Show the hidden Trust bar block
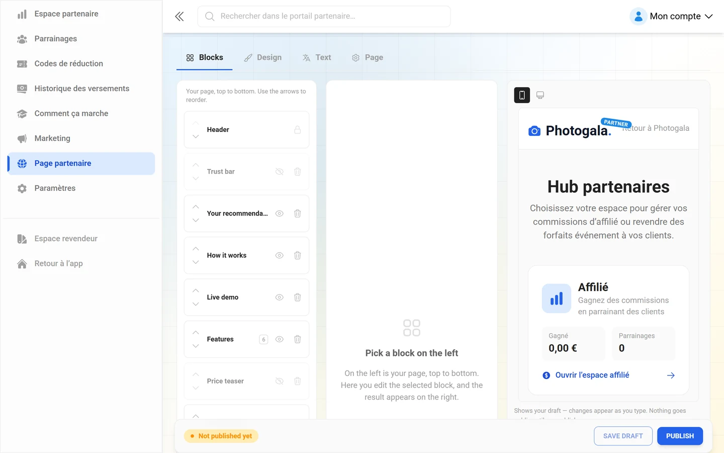 [x=280, y=172]
